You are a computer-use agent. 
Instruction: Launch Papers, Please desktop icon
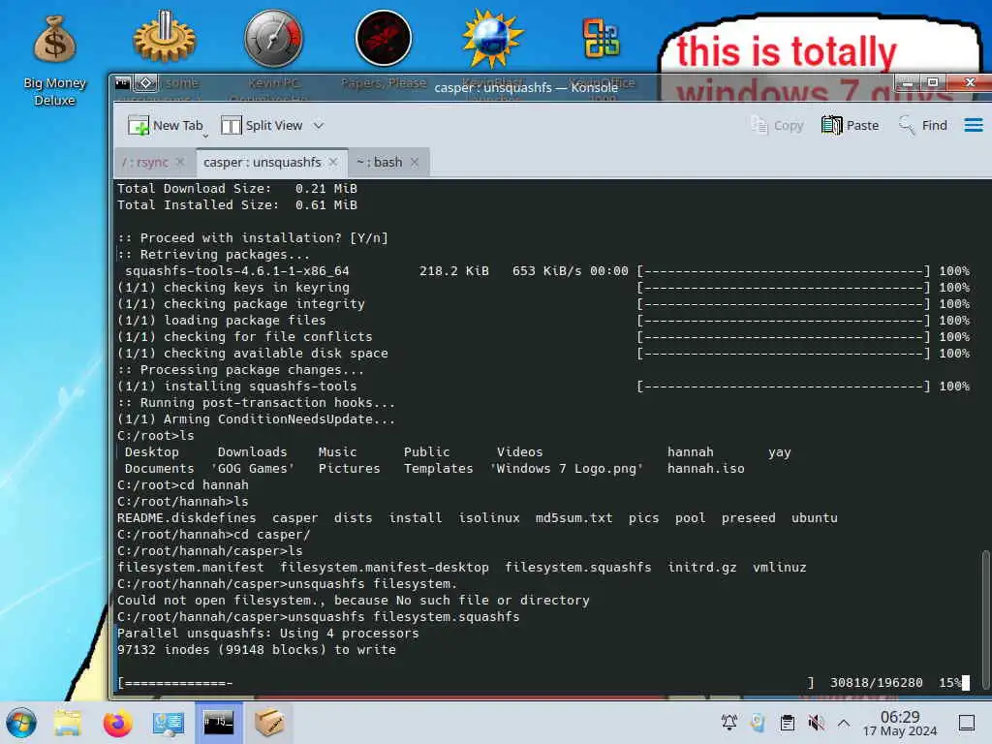[384, 38]
